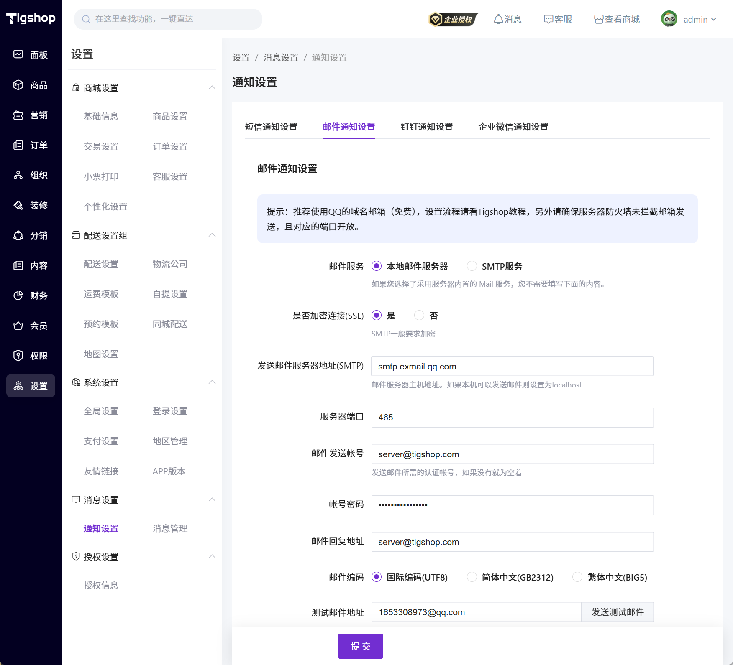The image size is (733, 665).
Task: Collapse the 配送设置组 section
Action: click(212, 235)
